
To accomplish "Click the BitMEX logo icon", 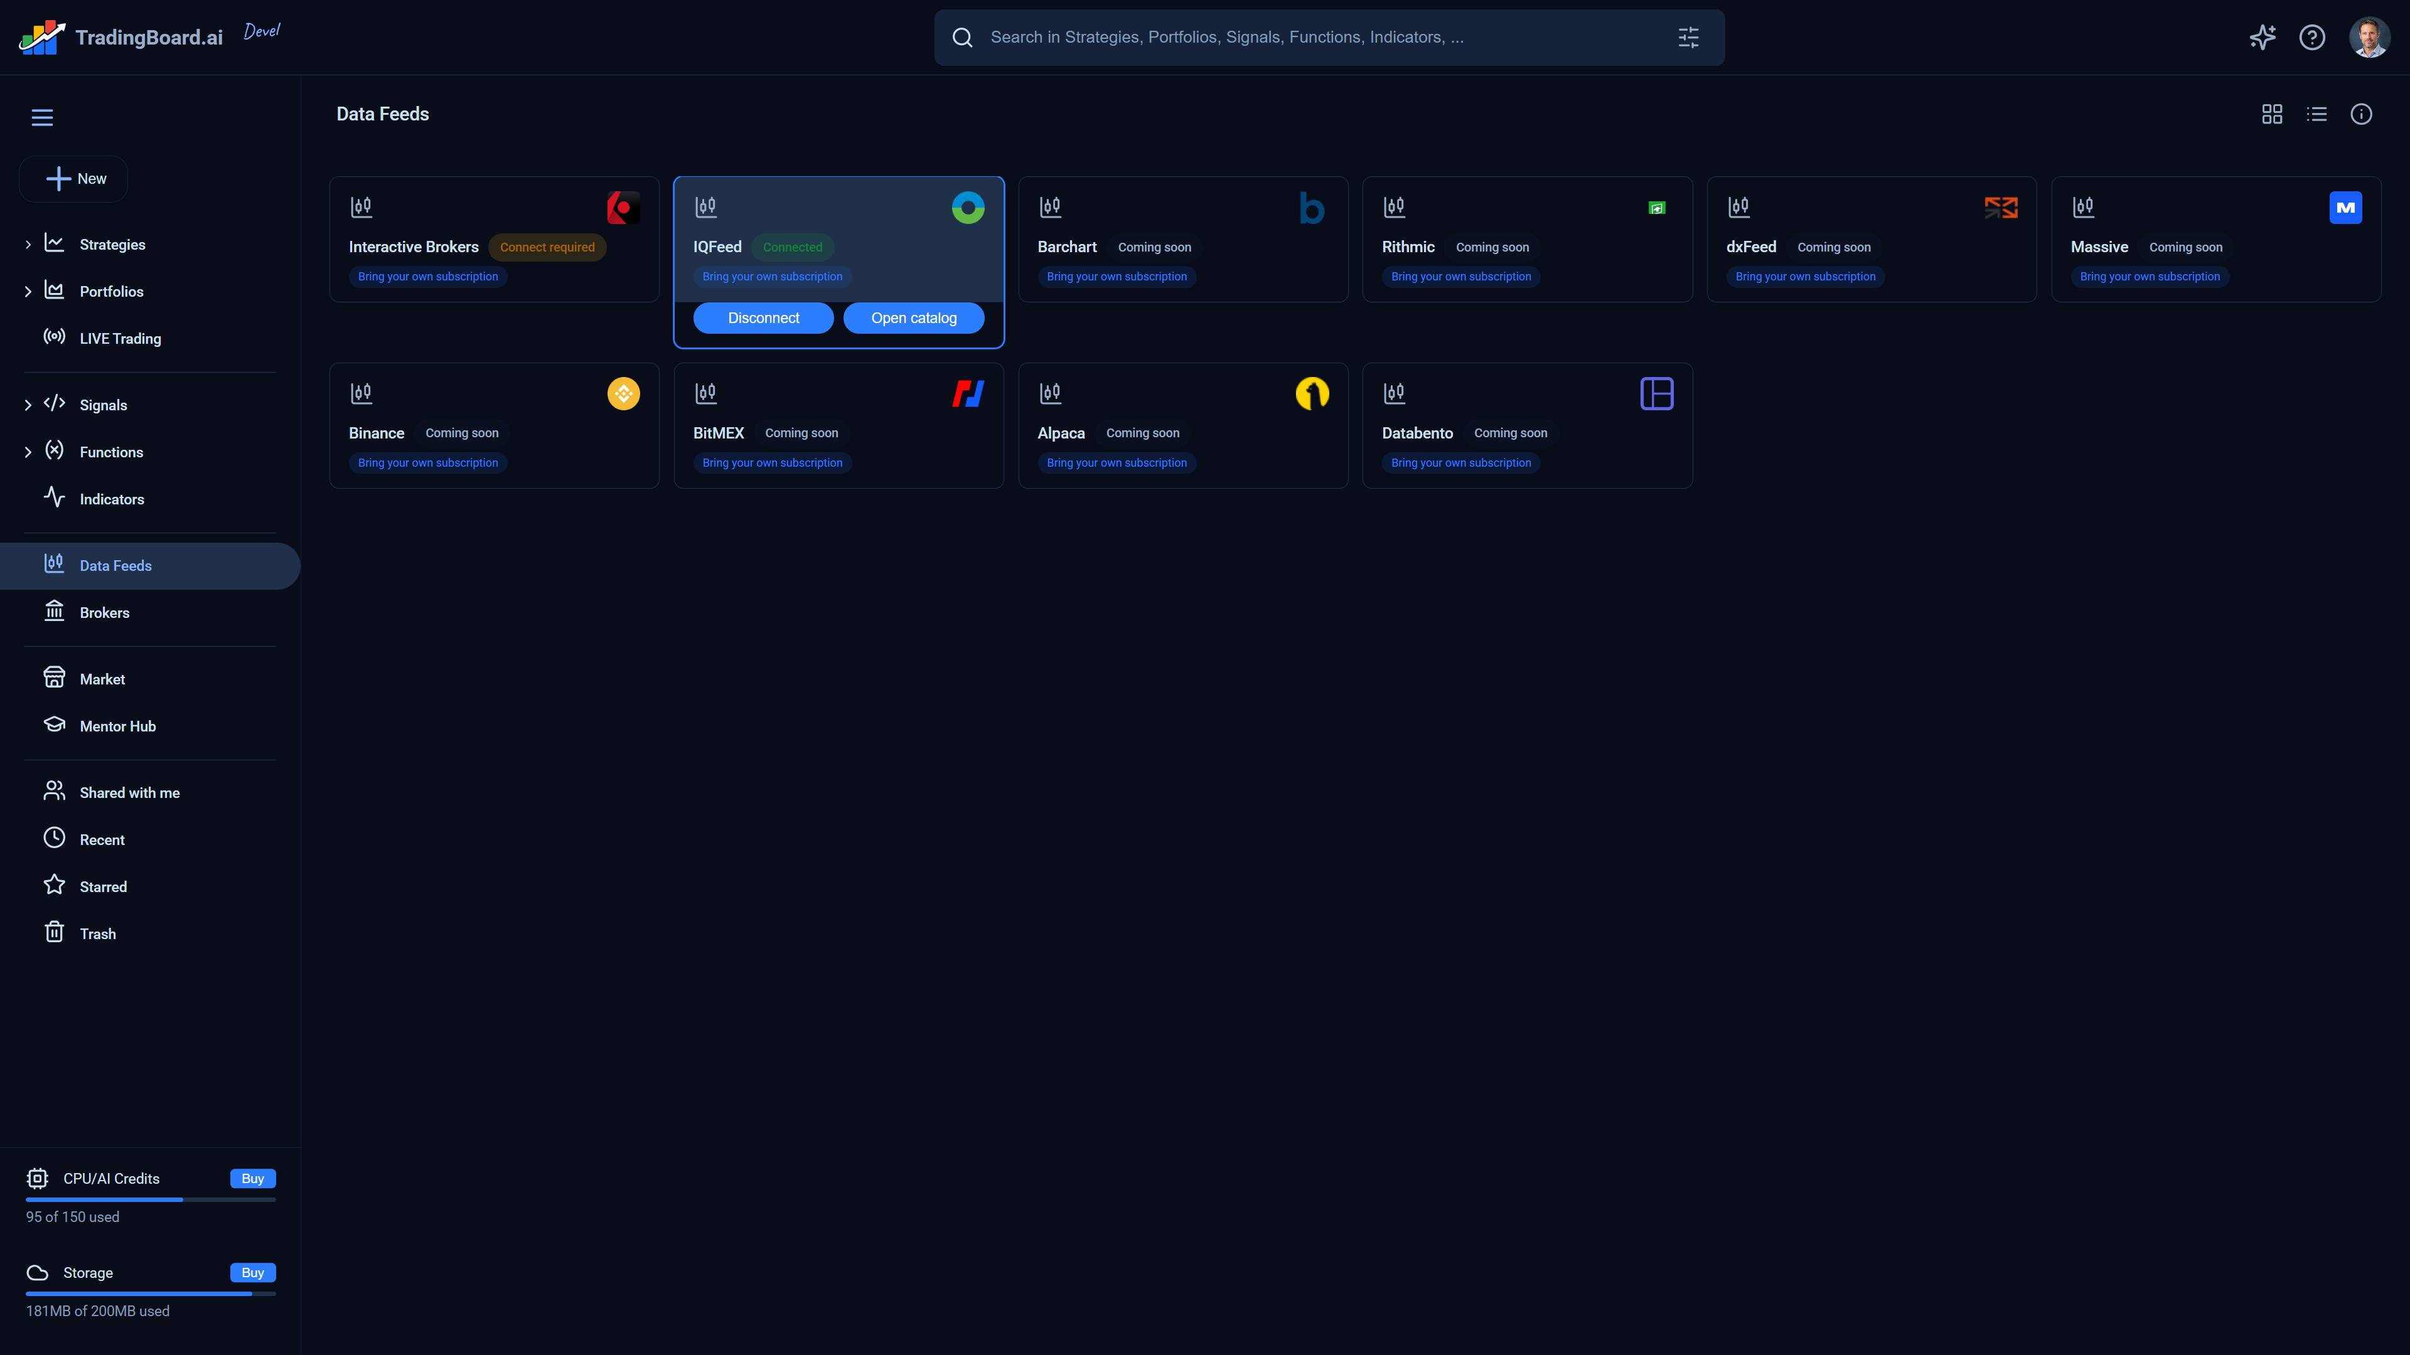I will pos(968,394).
